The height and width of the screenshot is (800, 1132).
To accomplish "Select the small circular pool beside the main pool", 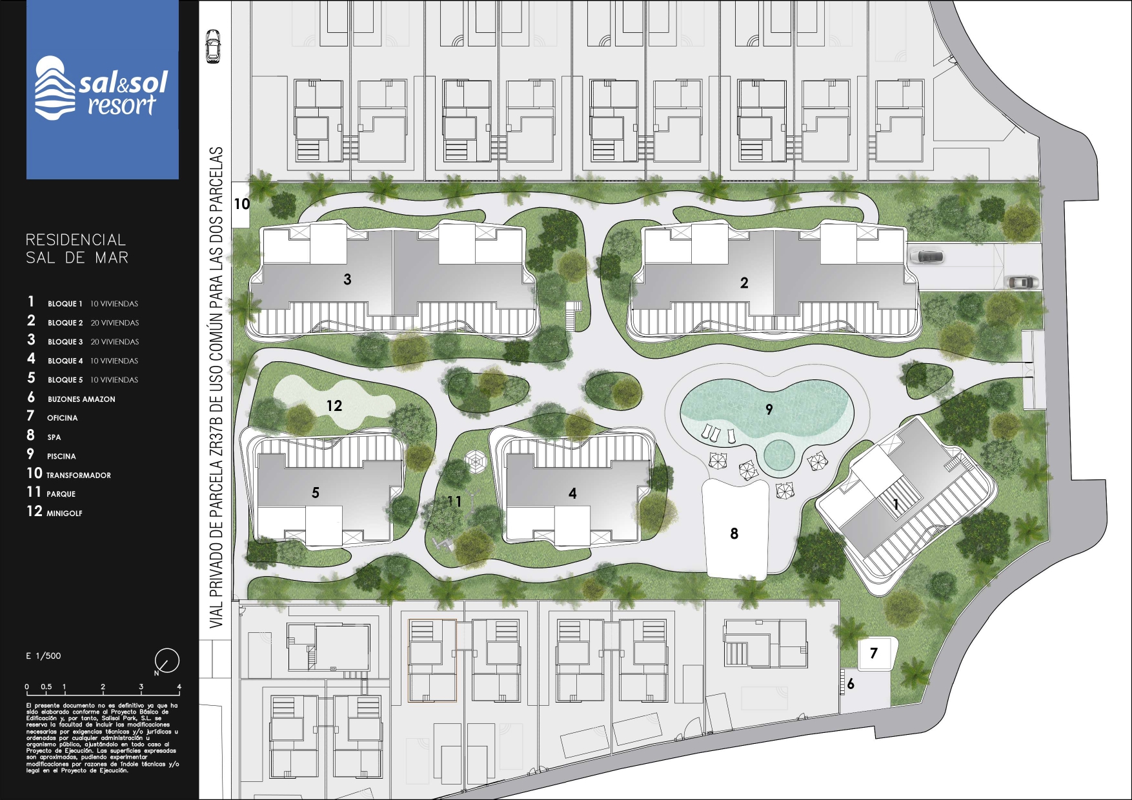I will coord(779,455).
